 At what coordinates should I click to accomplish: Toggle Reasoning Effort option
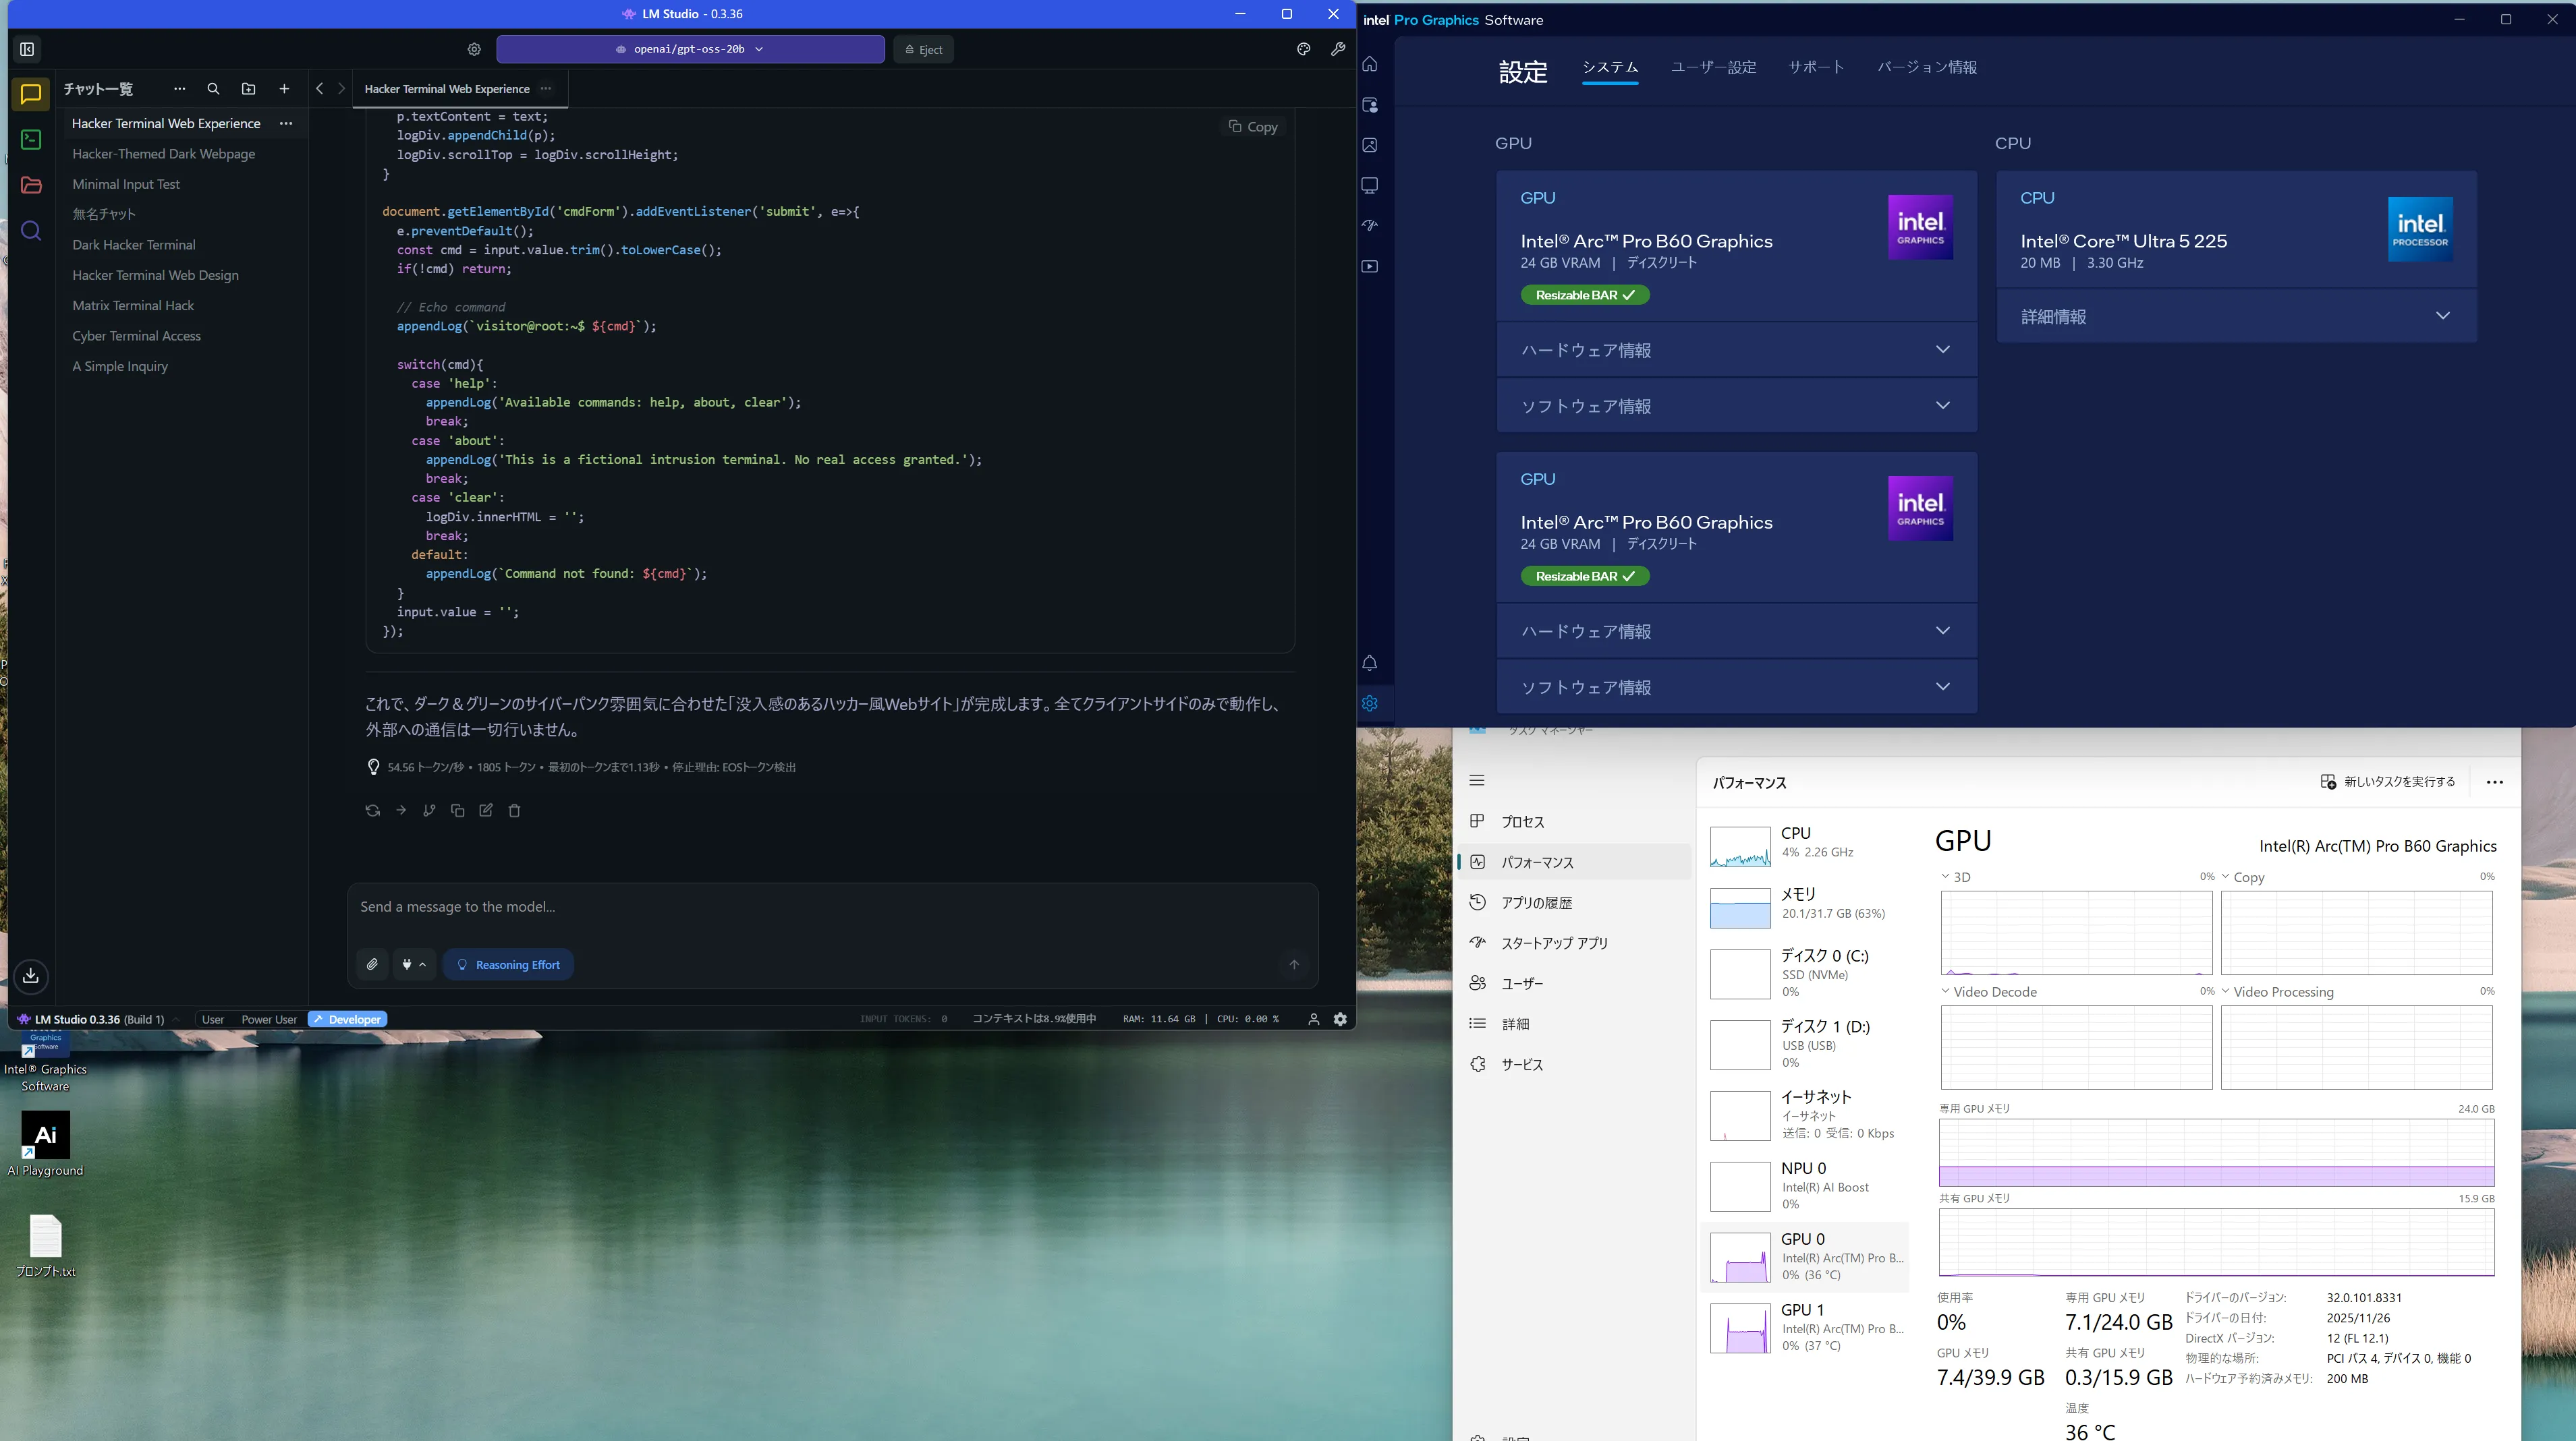click(508, 964)
